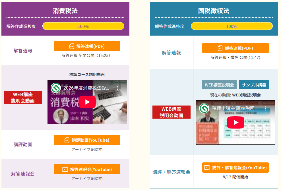Click the 消費税法 100% progress bar

click(83, 26)
